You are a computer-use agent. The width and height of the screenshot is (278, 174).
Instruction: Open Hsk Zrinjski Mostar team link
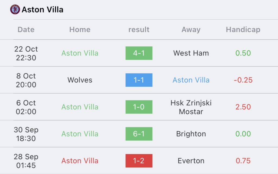(191, 107)
